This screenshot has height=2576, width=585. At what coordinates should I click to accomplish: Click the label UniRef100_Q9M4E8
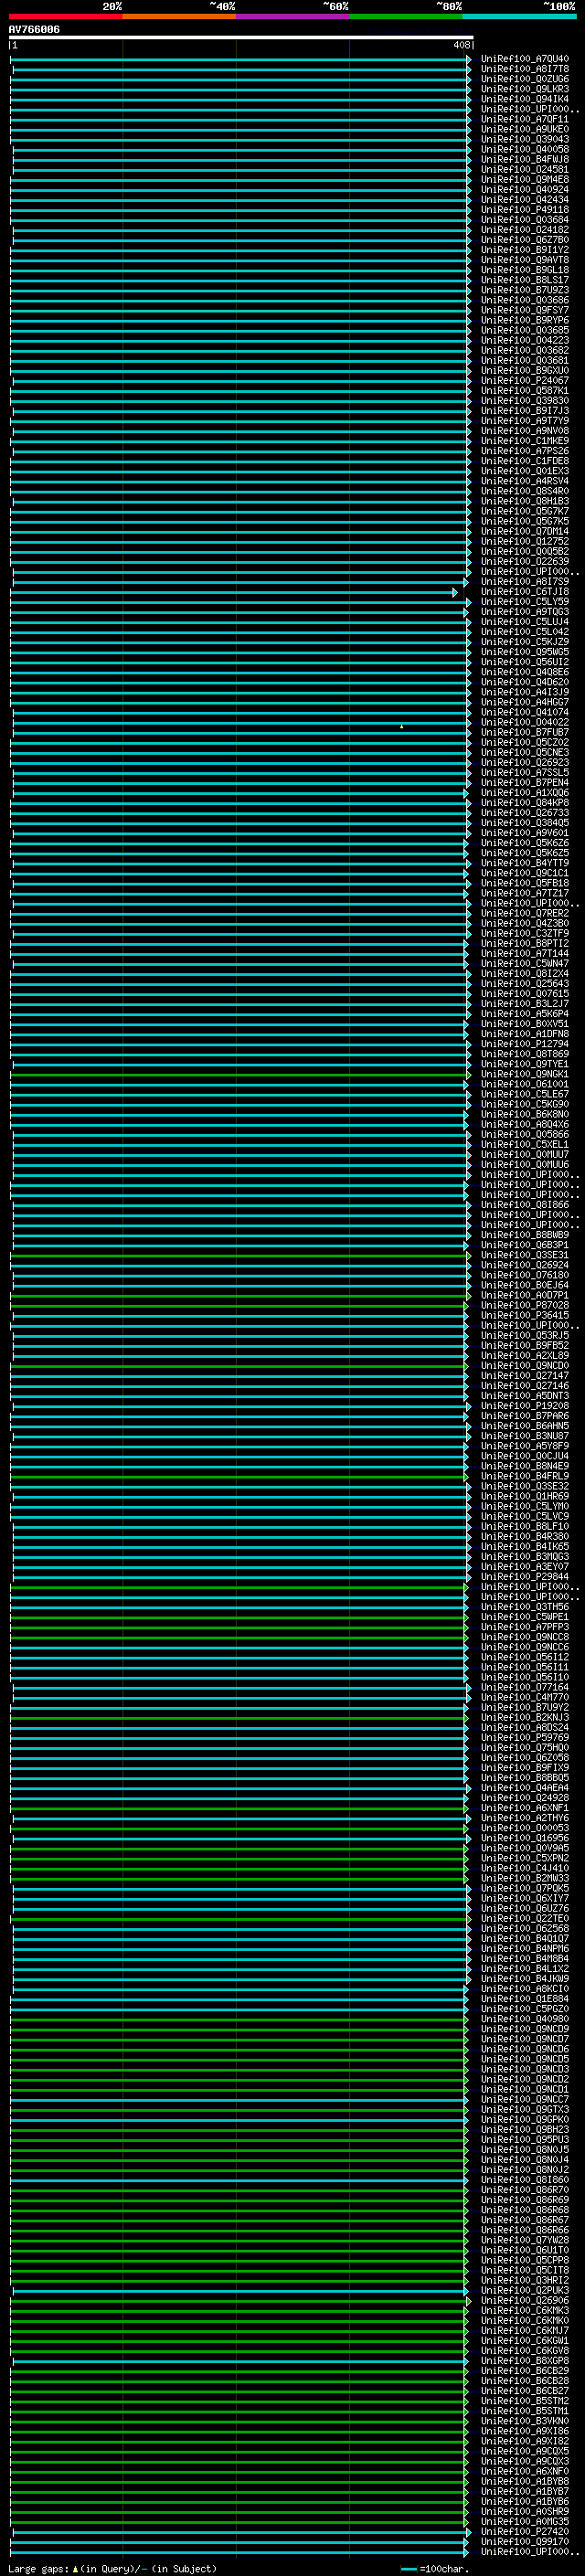pyautogui.click(x=525, y=179)
